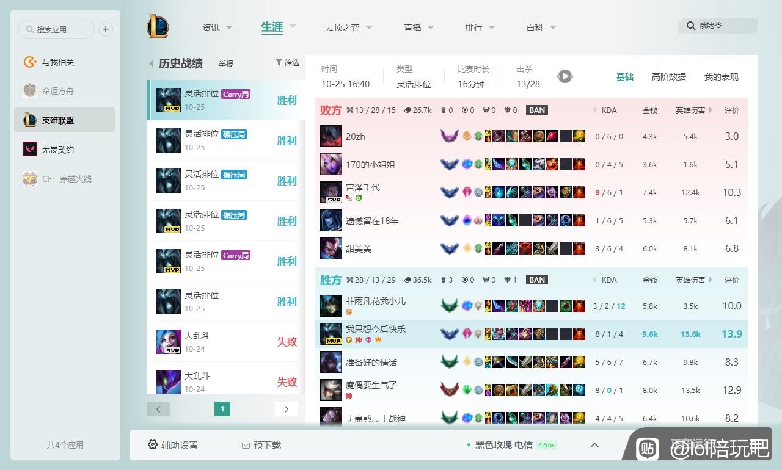Click the 20zh champion avatar
The height and width of the screenshot is (470, 782).
pos(331,136)
